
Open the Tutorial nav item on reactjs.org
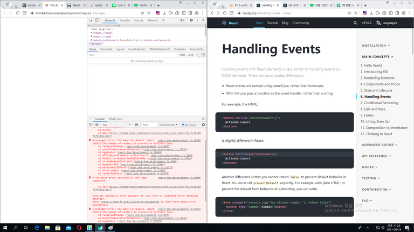click(x=272, y=23)
